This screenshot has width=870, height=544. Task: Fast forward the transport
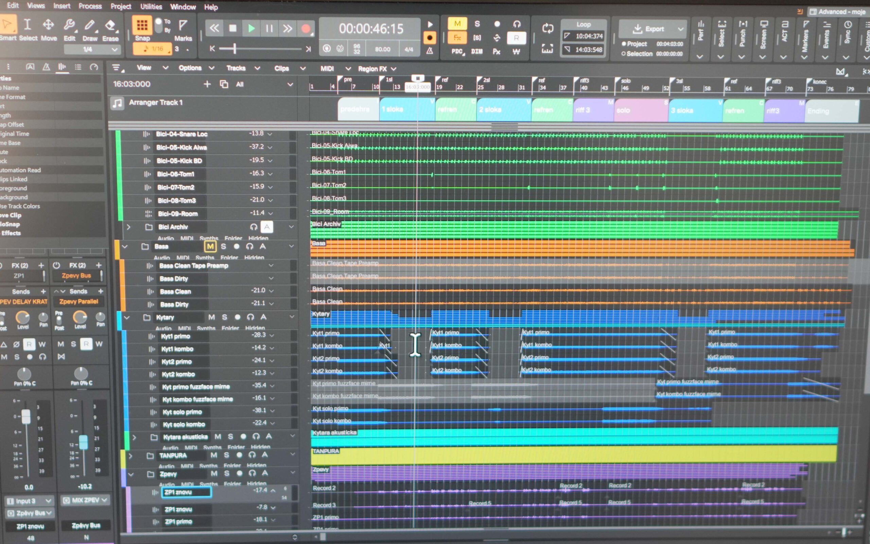click(288, 28)
